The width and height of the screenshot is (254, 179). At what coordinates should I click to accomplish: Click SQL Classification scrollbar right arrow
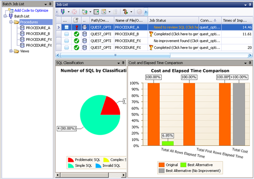coord(124,175)
